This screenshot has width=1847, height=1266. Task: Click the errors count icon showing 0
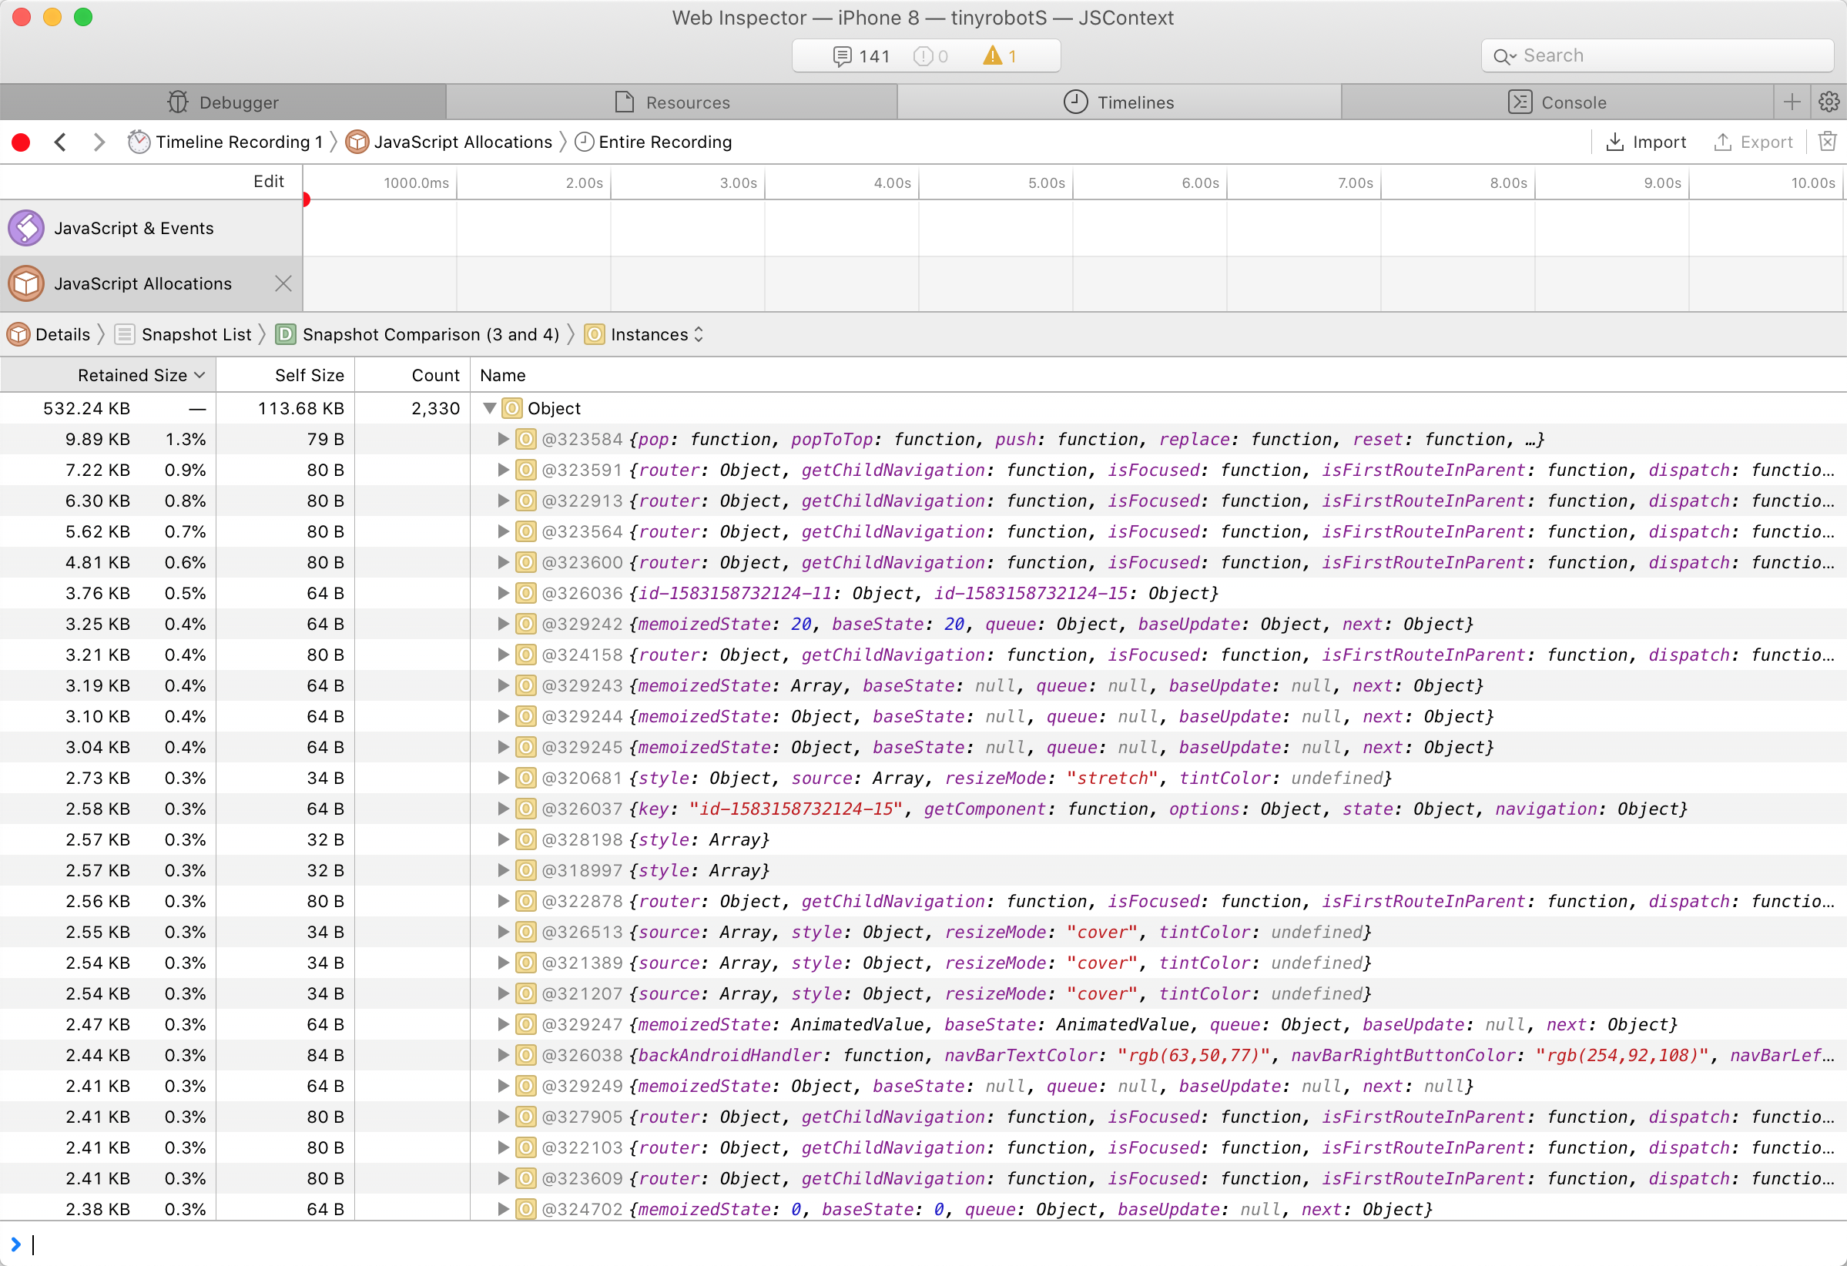pyautogui.click(x=922, y=56)
